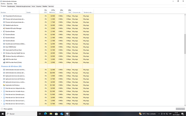Screen dimensions: 186x116
Task: Expand Host de servicio: Servicio de red
Action: point(1,97)
